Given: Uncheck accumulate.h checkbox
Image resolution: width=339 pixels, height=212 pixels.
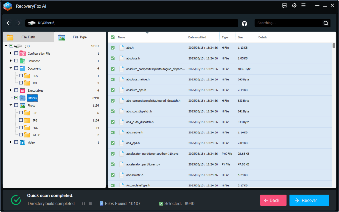Looking at the screenshot, I should pos(113,175).
